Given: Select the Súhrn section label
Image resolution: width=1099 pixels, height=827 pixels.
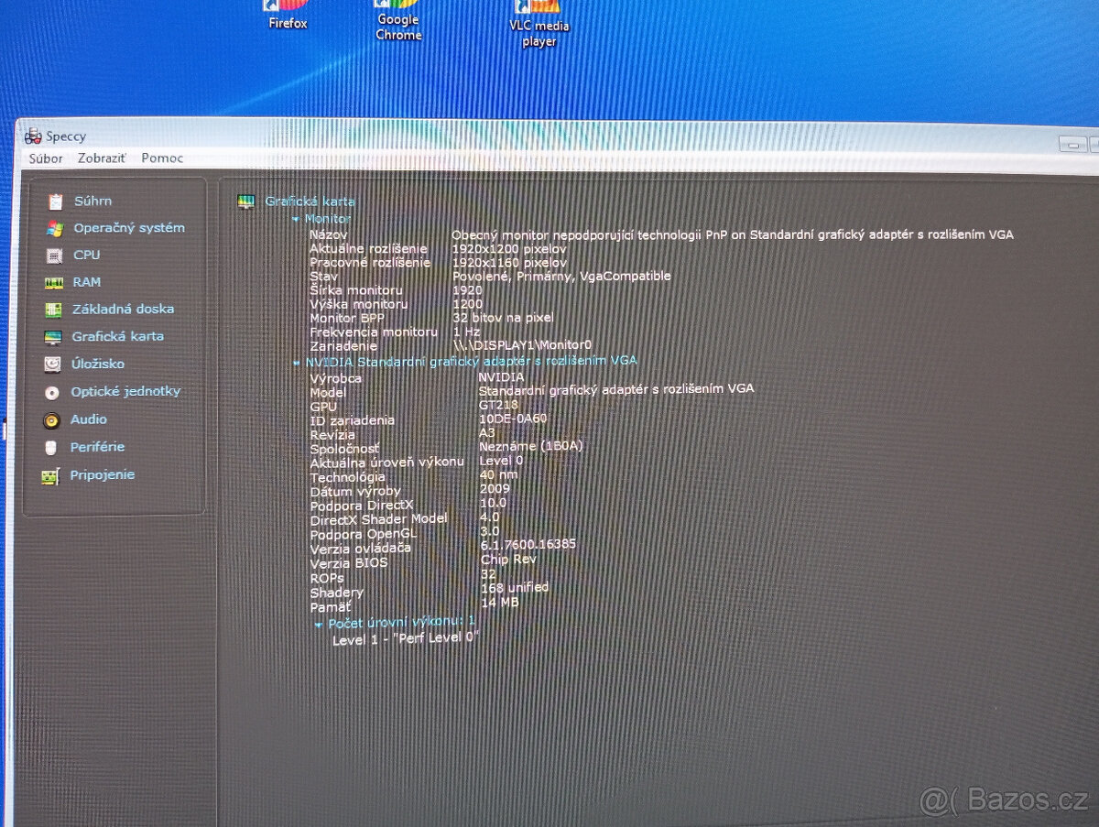Looking at the screenshot, I should (92, 201).
